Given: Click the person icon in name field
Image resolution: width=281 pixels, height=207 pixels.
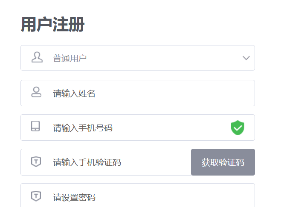Looking at the screenshot, I should coord(36,92).
